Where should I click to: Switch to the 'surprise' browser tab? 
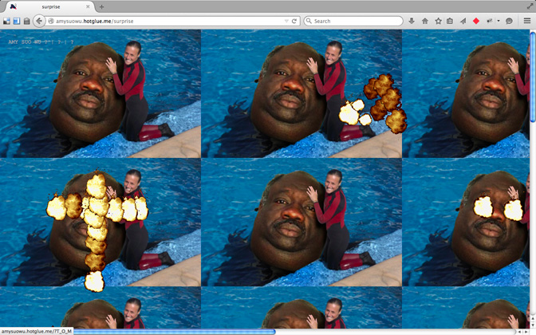coord(50,6)
